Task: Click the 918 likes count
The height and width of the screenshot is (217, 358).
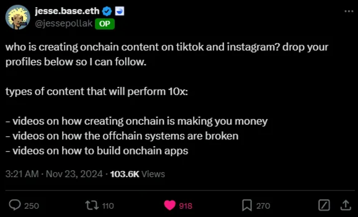Action: [x=186, y=205]
